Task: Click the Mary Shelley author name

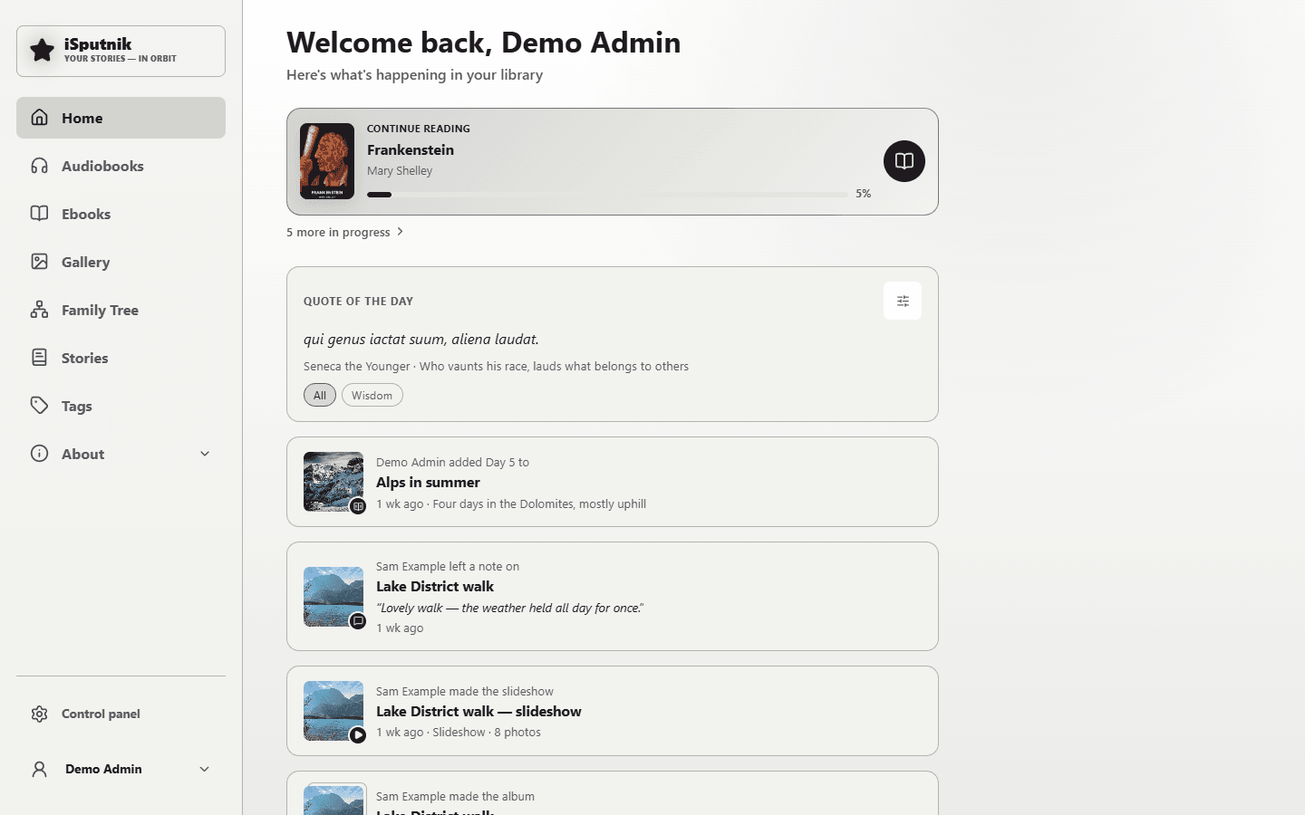Action: tap(400, 171)
